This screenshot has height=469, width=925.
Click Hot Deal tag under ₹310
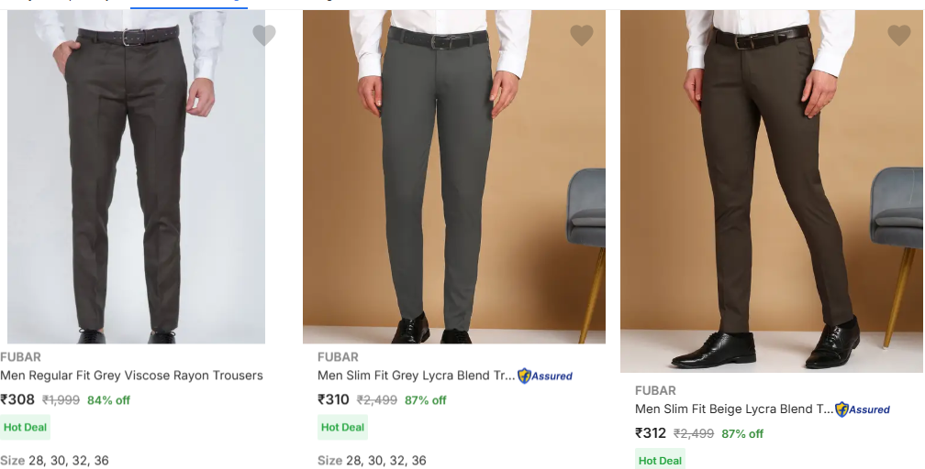pos(343,427)
